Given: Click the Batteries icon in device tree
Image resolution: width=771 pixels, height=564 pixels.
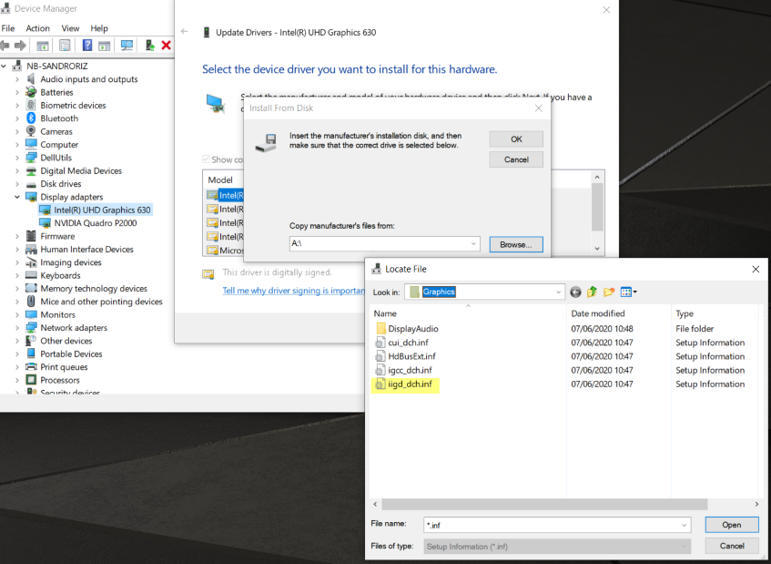Looking at the screenshot, I should (31, 92).
